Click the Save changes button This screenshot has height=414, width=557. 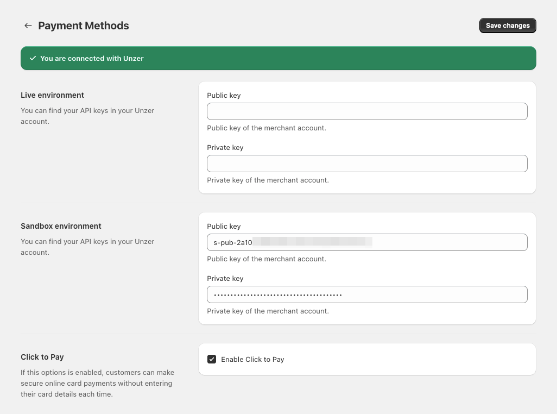tap(507, 25)
